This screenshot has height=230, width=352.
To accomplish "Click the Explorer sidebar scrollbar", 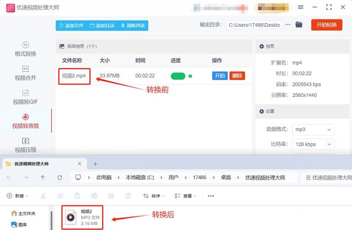I will click(51, 221).
